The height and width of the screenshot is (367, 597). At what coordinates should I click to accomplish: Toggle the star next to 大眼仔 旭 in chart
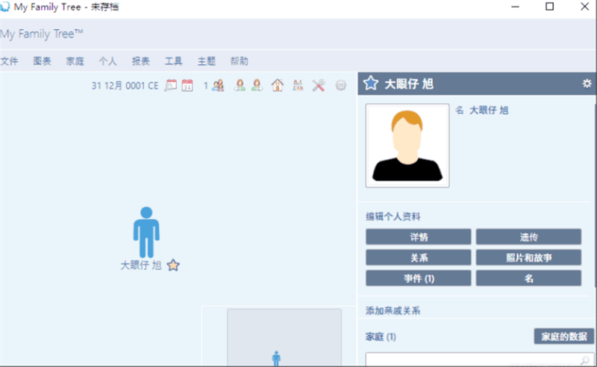[x=173, y=265]
